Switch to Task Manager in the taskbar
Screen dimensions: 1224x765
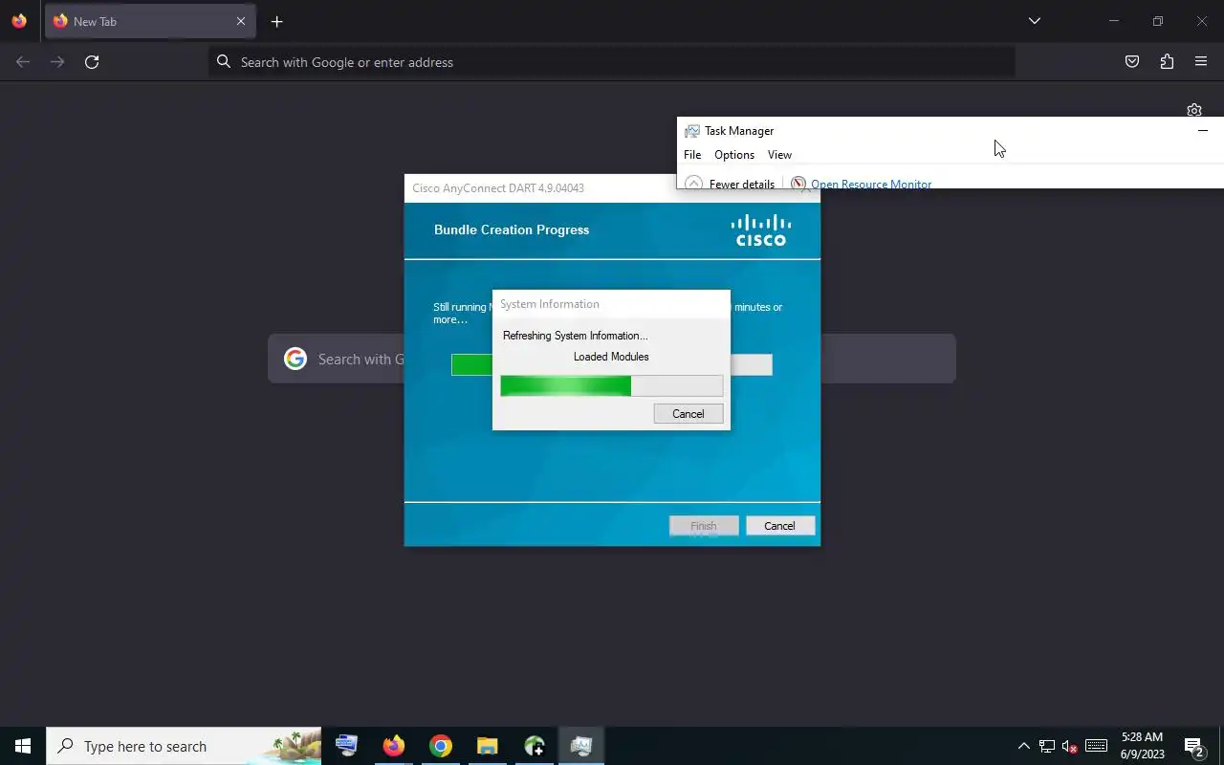581,746
